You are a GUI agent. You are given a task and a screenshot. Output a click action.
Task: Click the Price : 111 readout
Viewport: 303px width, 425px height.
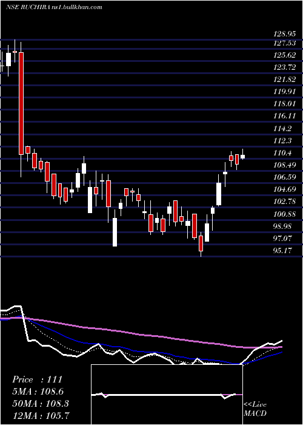click(x=38, y=379)
